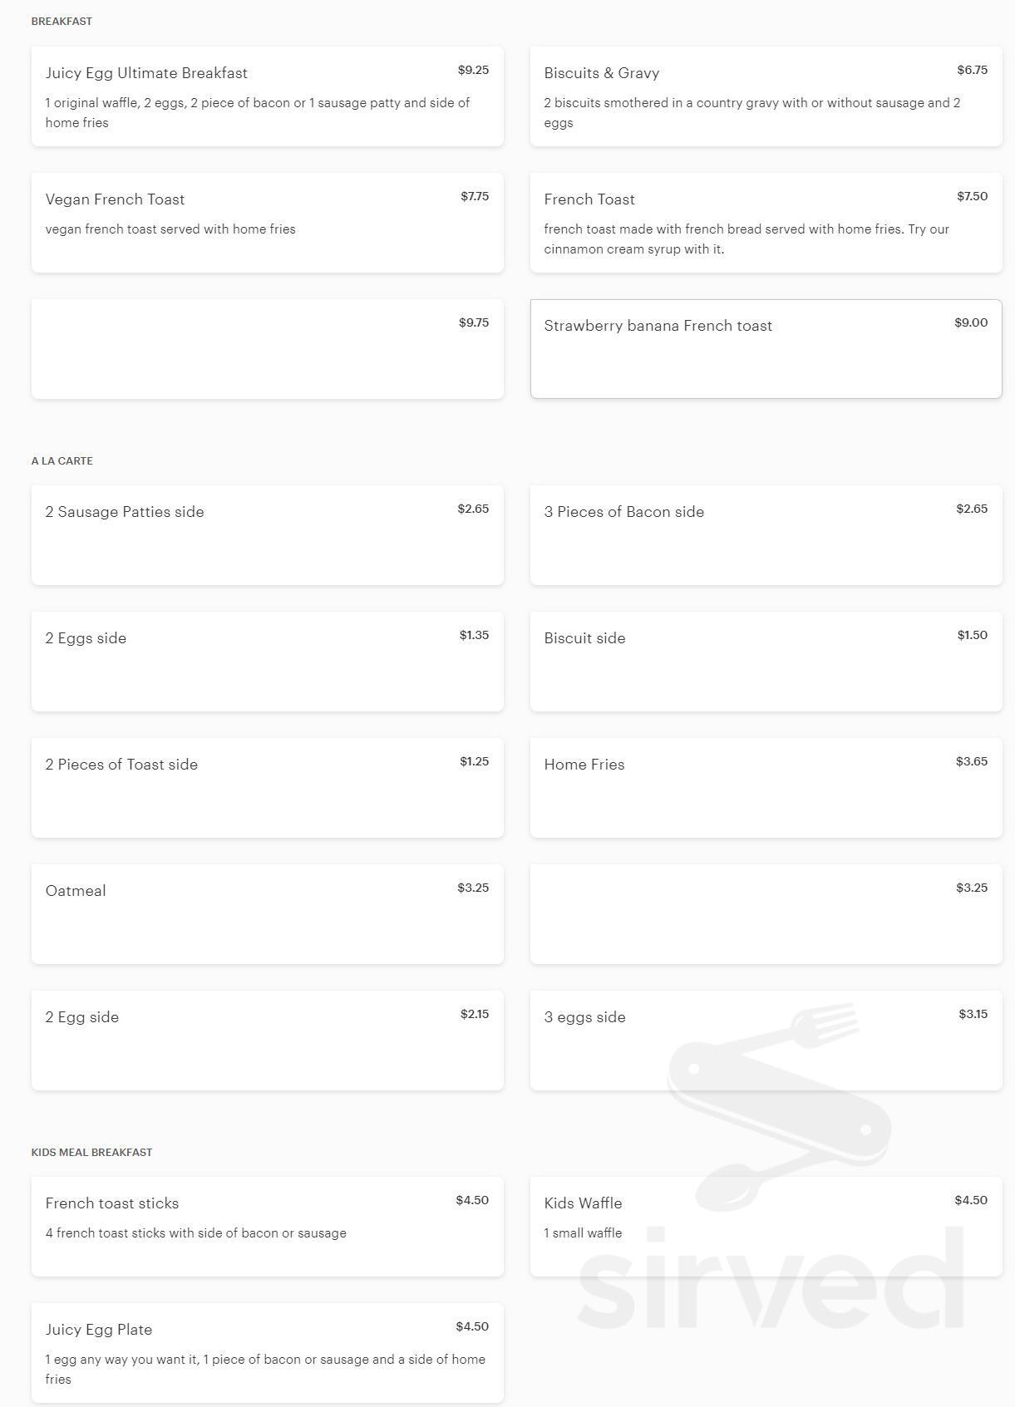Open the Vegan French Toast card
This screenshot has width=1015, height=1407.
pyautogui.click(x=267, y=223)
